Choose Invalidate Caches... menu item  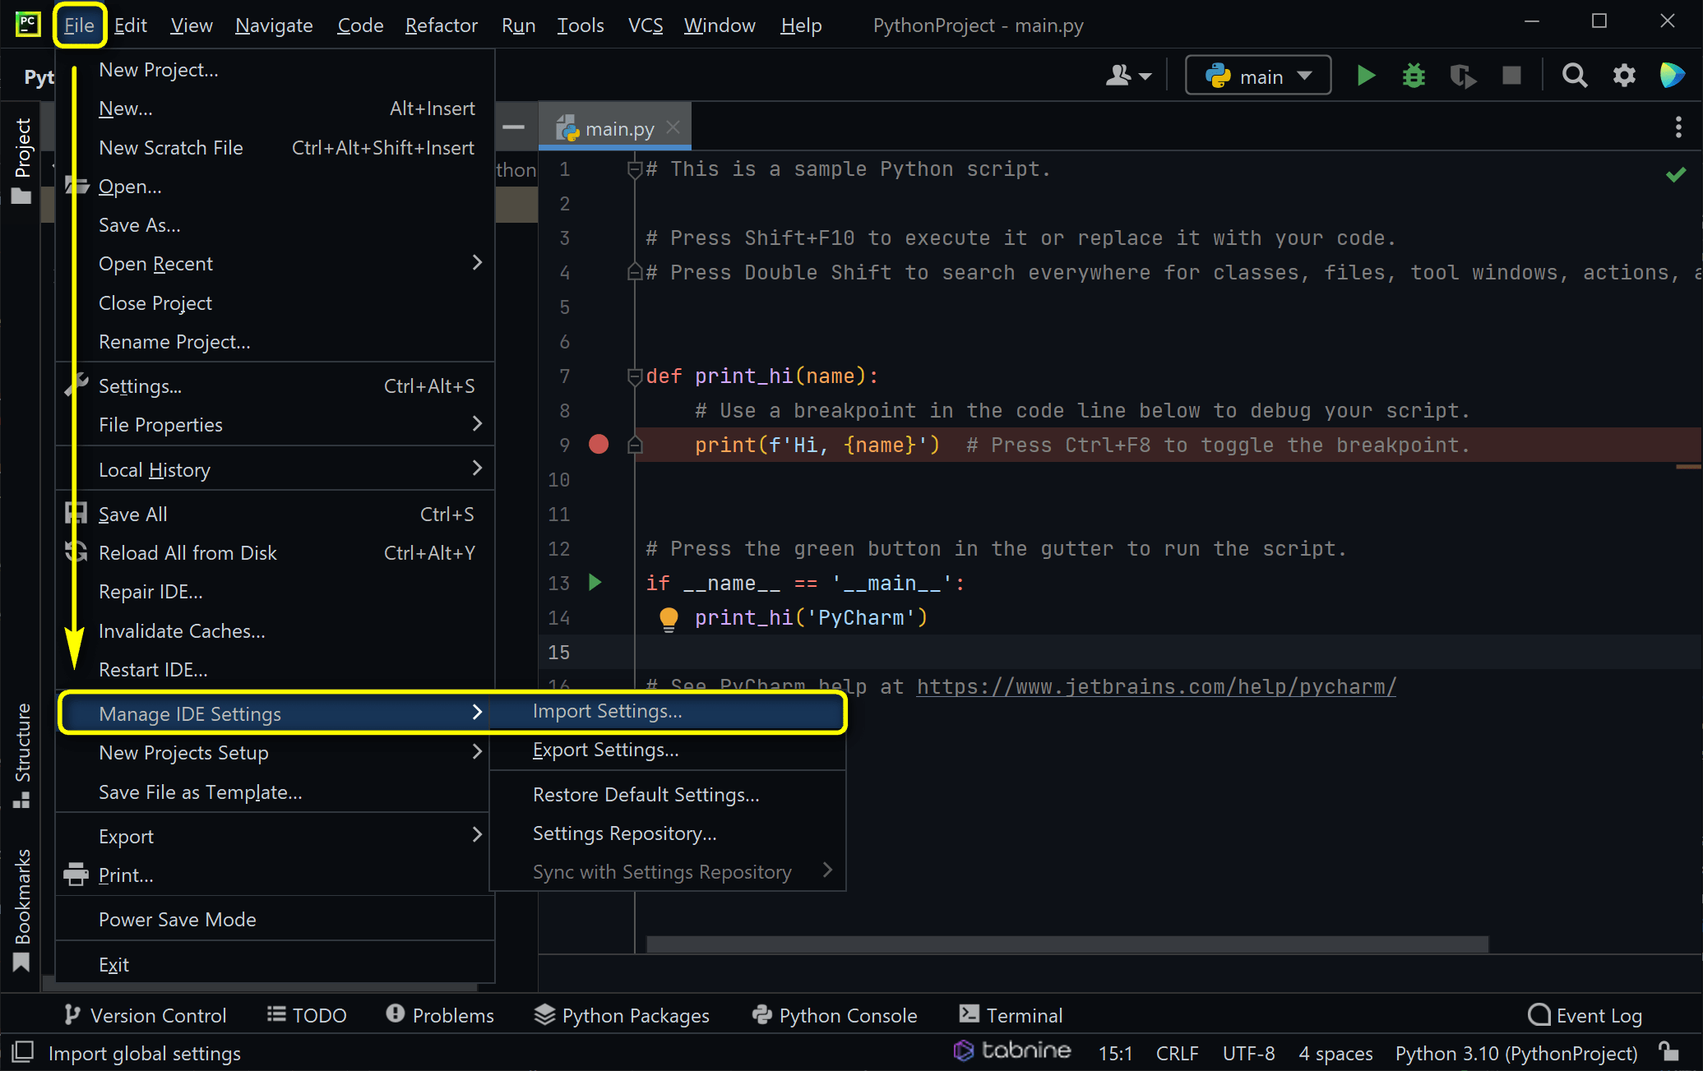[275, 630]
